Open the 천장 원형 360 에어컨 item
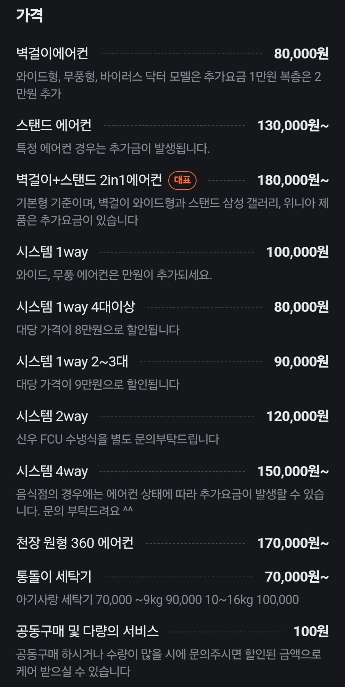The height and width of the screenshot is (687, 345). click(75, 543)
